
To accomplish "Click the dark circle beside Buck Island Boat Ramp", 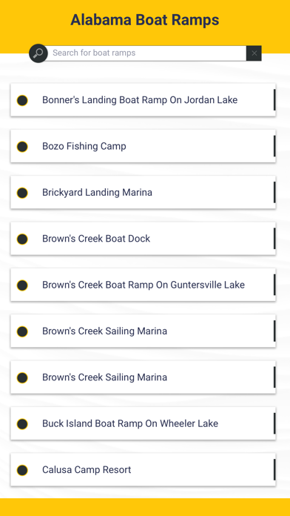I will 22,424.
